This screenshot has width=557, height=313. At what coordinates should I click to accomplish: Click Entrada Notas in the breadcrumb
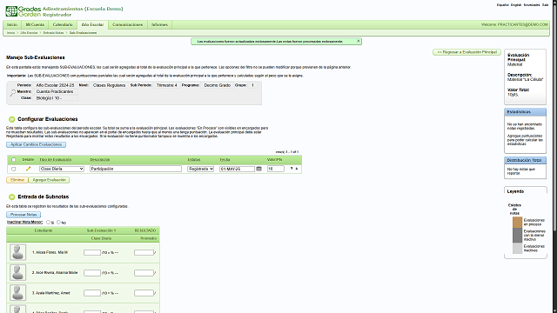[x=53, y=33]
